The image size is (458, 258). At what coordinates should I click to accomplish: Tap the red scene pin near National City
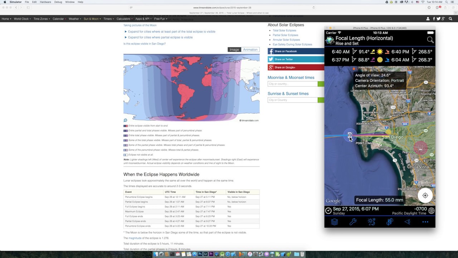(420, 147)
